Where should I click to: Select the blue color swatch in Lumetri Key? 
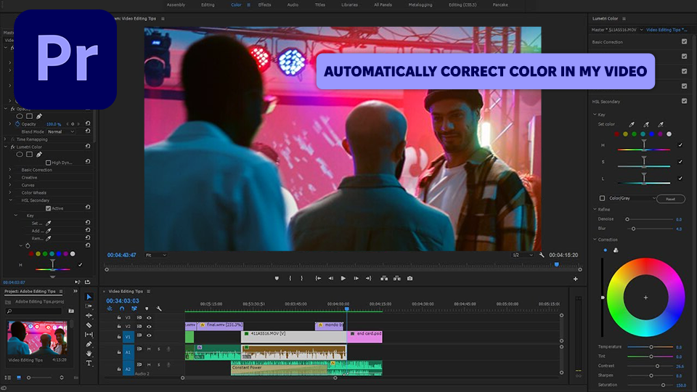[x=651, y=134]
